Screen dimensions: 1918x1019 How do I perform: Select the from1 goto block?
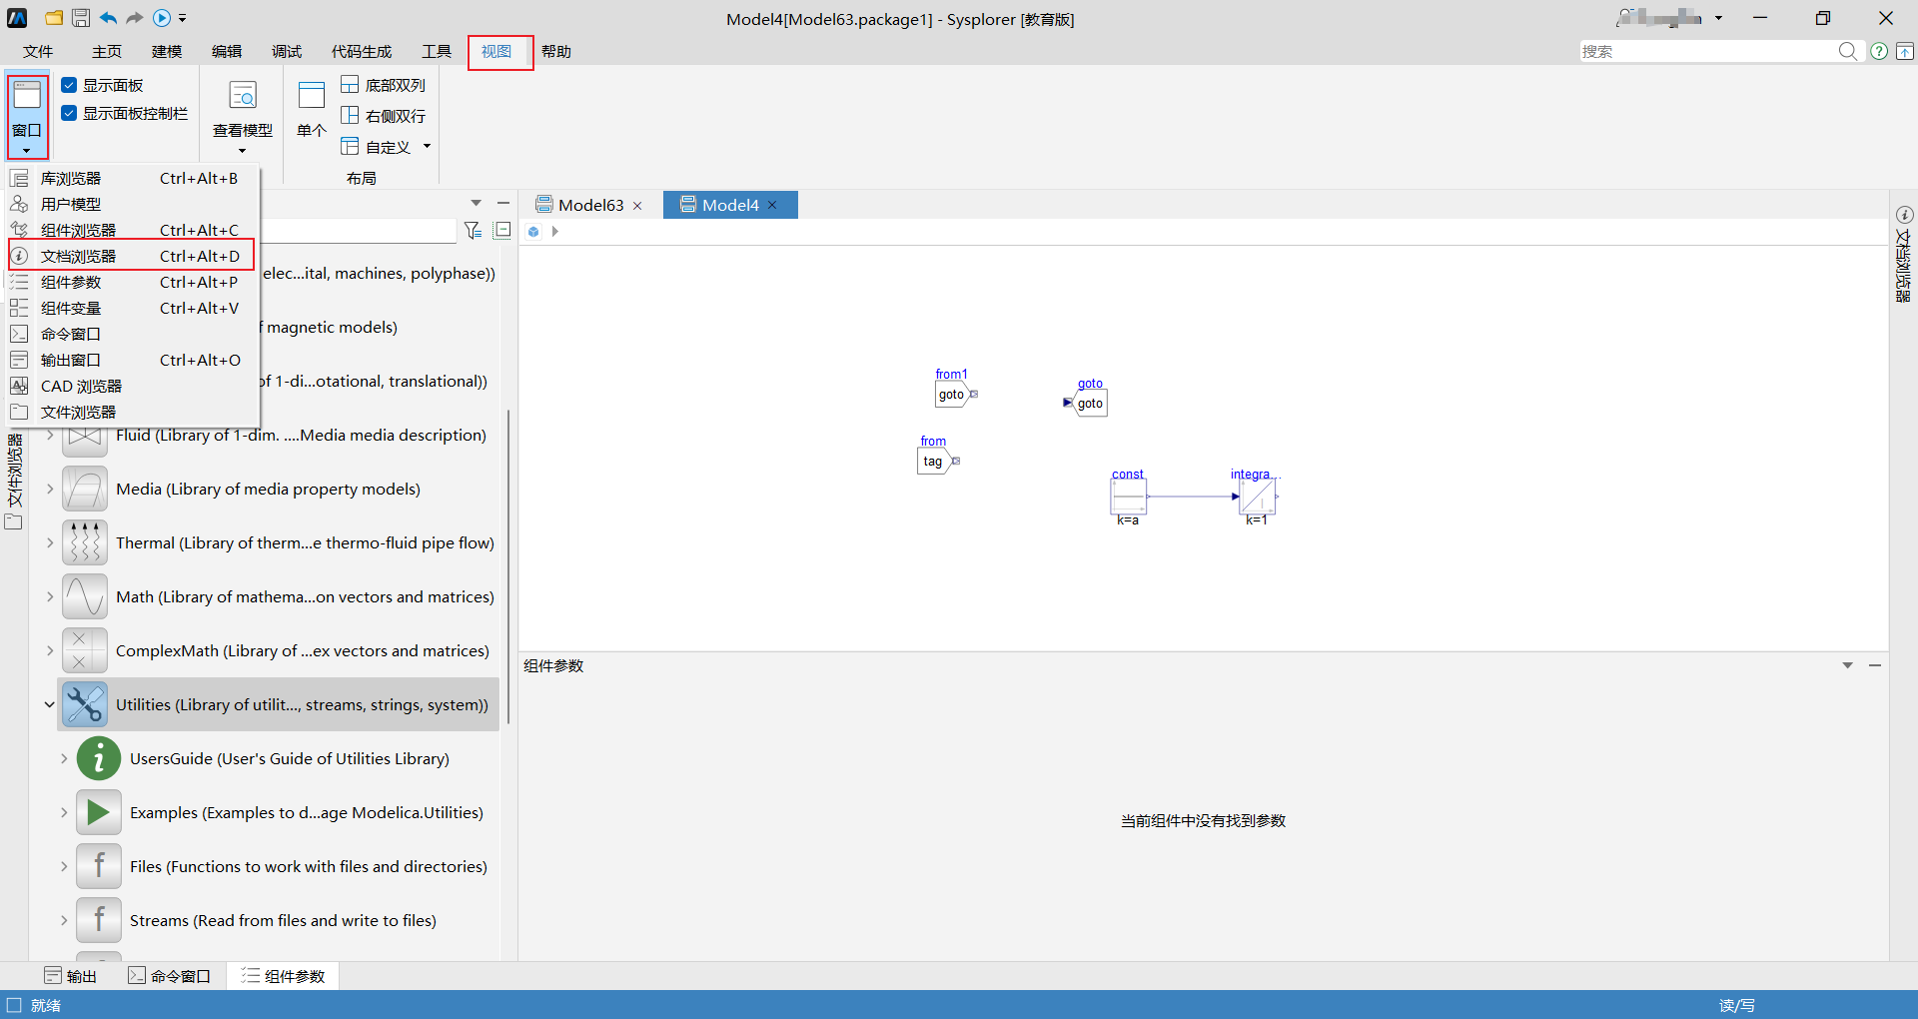pos(954,394)
